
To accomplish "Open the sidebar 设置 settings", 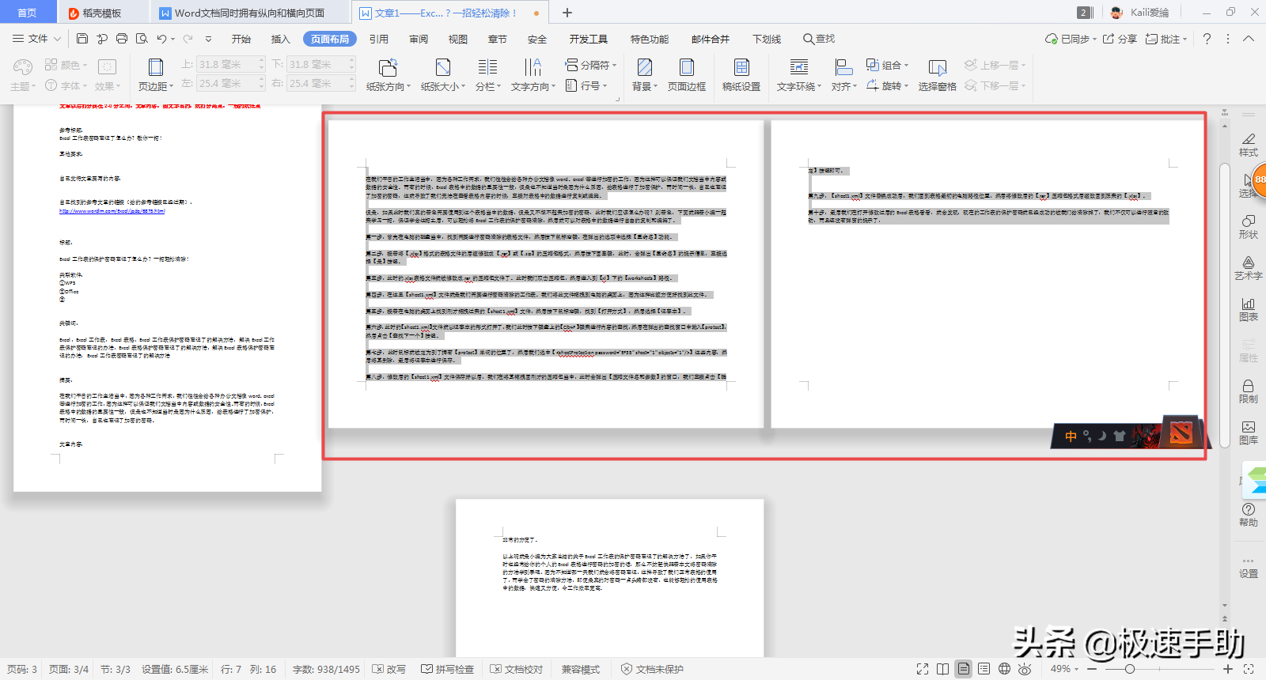I will (x=1249, y=568).
